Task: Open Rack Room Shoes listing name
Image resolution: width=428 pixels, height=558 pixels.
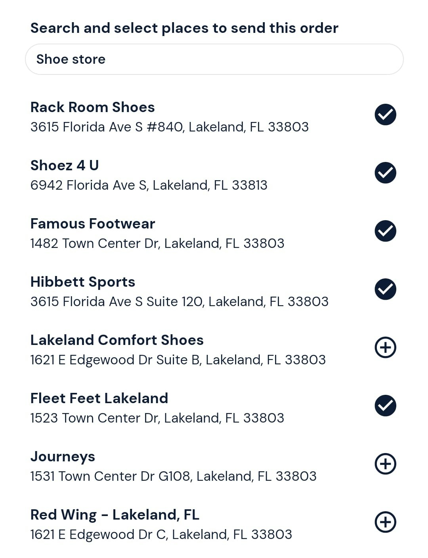Action: point(93,107)
